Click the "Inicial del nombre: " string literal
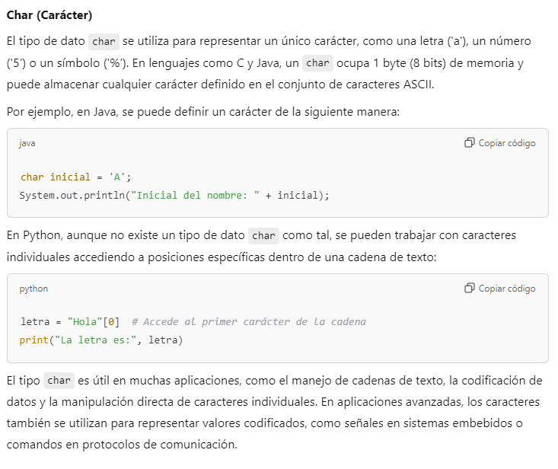The image size is (558, 469). click(196, 195)
